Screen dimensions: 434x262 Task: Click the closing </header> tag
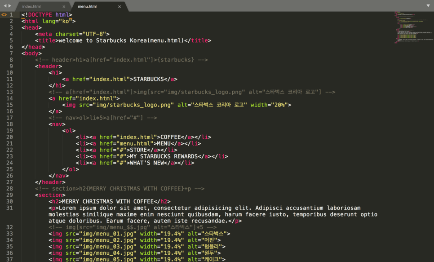pos(50,182)
